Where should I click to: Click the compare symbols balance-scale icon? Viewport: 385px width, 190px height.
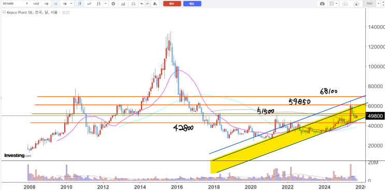[133, 4]
